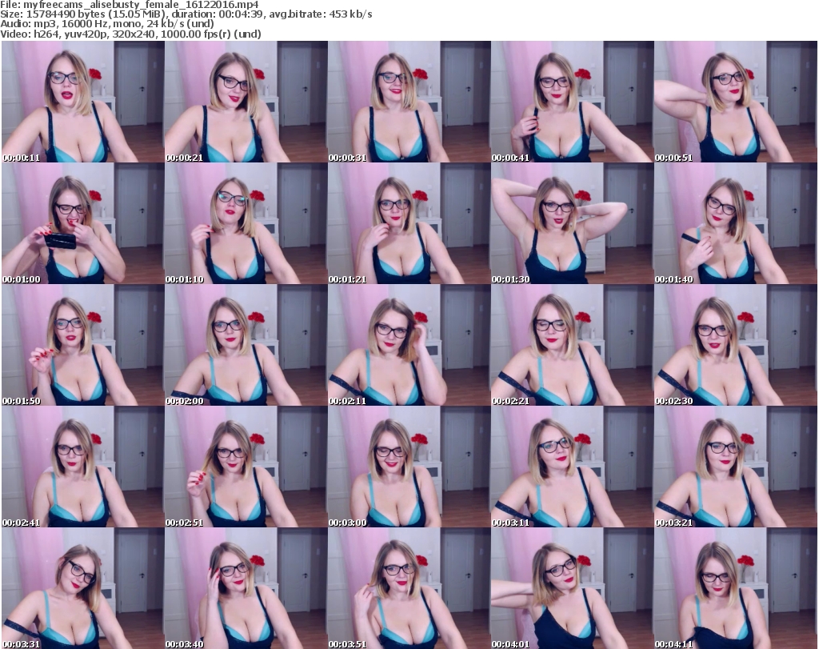819x649 pixels.
Task: Open the frame stamped 00:01:21
Action: [409, 223]
